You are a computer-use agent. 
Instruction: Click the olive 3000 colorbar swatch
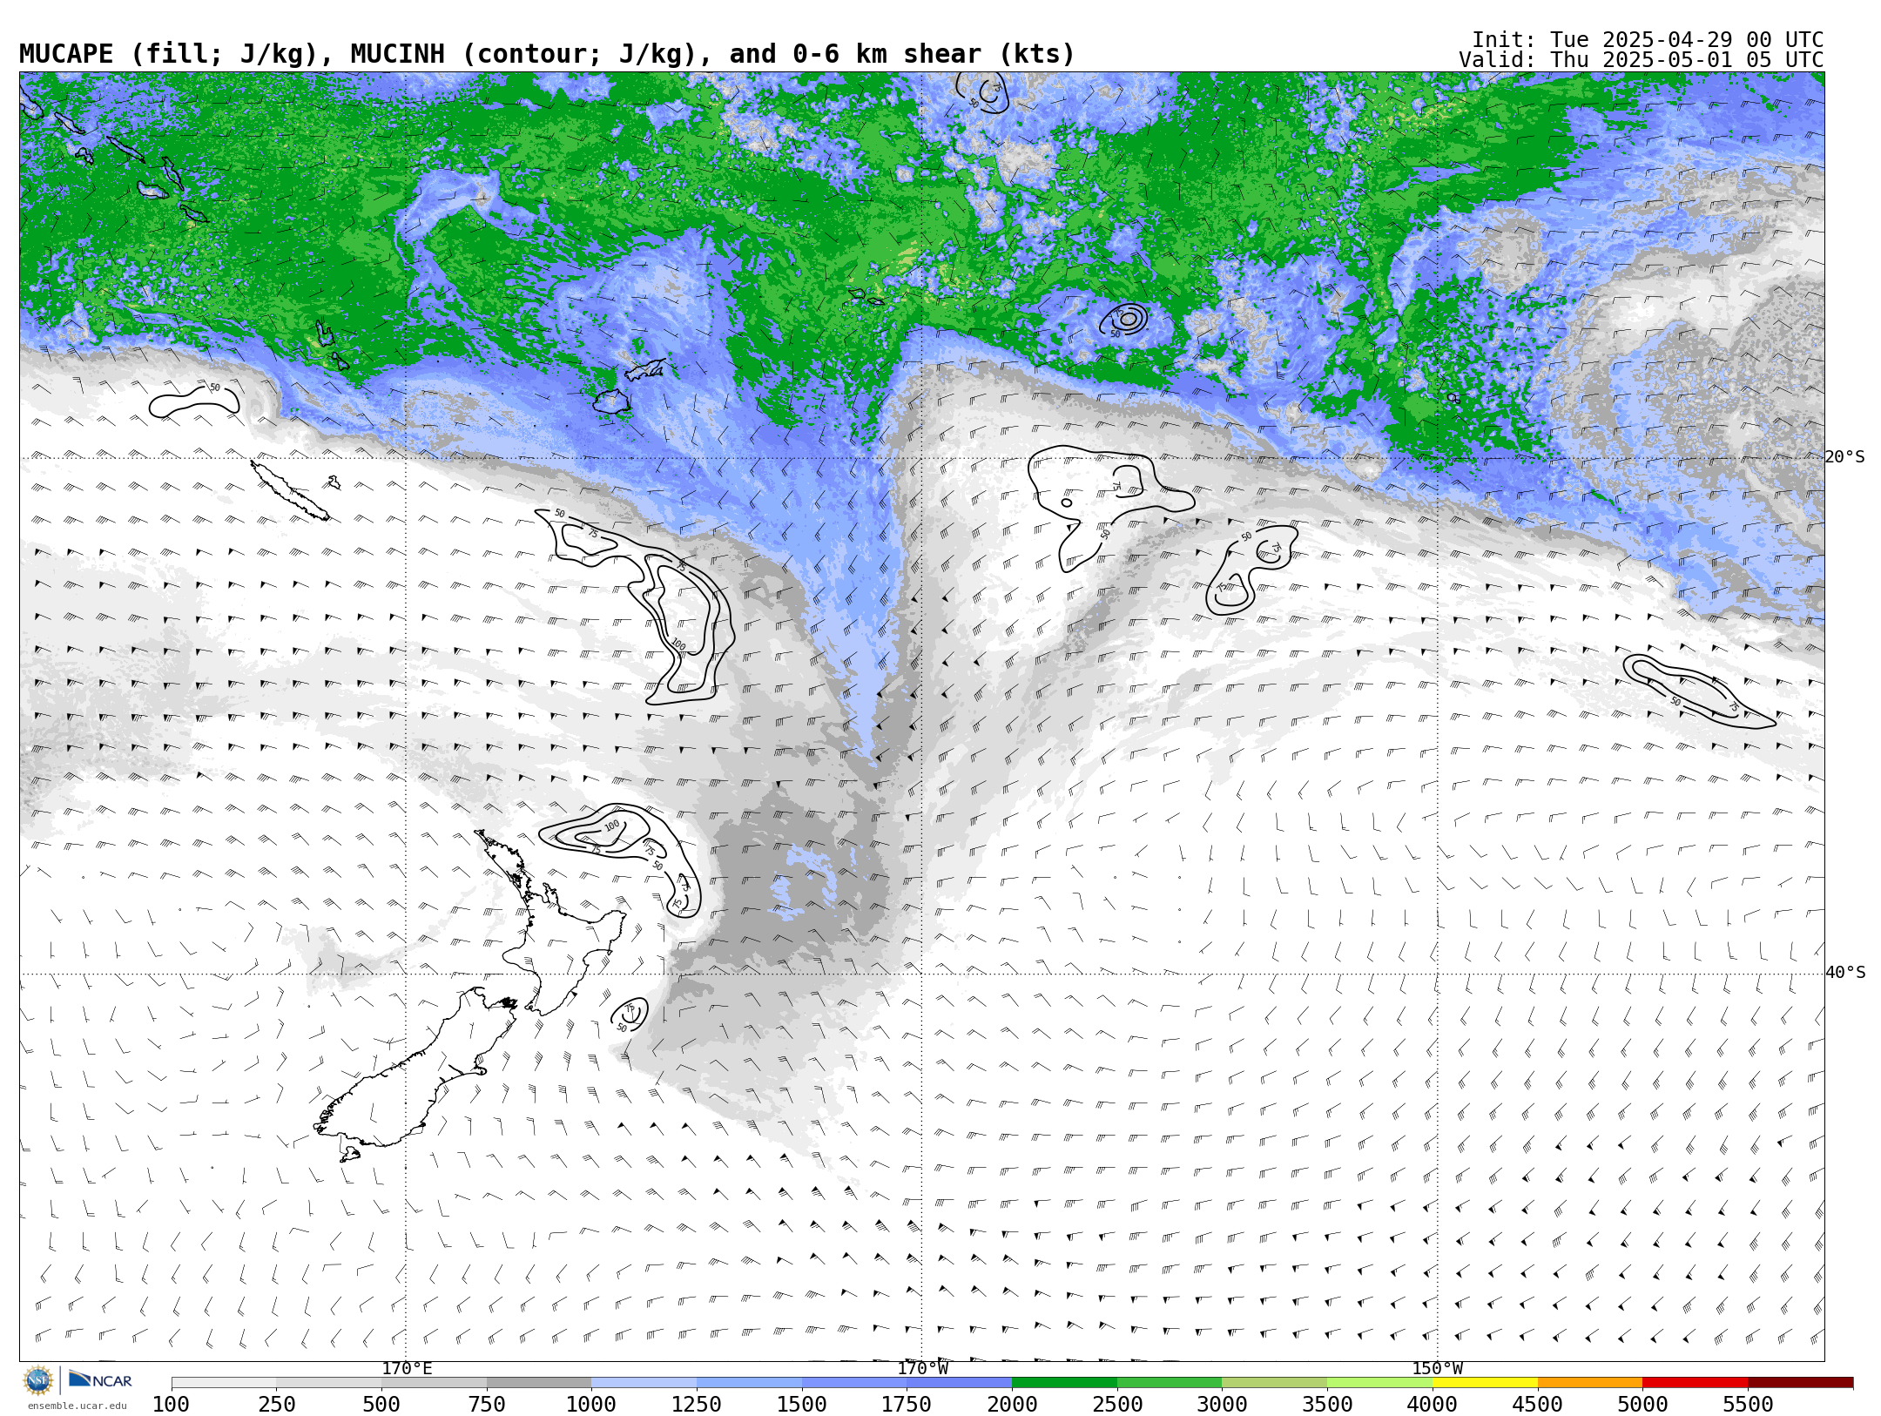click(x=1274, y=1382)
